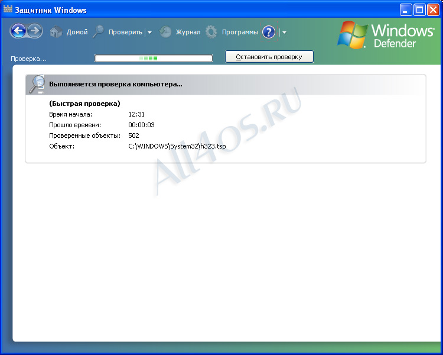Click the magnifier Scan icon
This screenshot has width=443, height=355.
98,32
